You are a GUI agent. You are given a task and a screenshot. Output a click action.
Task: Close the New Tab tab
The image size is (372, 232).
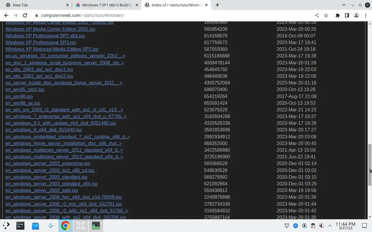point(67,5)
